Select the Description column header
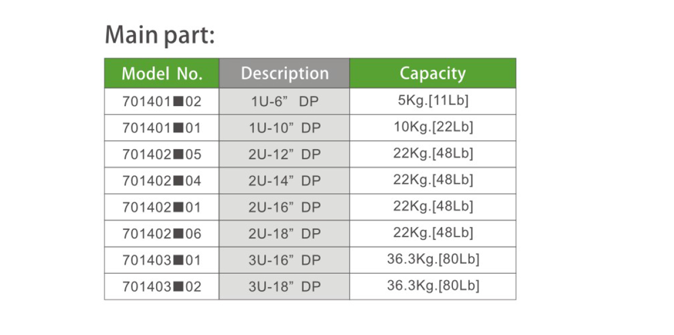The height and width of the screenshot is (335, 674). pyautogui.click(x=284, y=74)
